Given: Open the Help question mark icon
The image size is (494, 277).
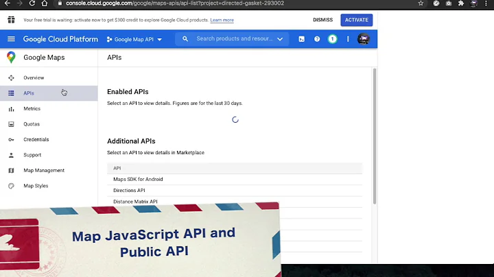Looking at the screenshot, I should [317, 39].
